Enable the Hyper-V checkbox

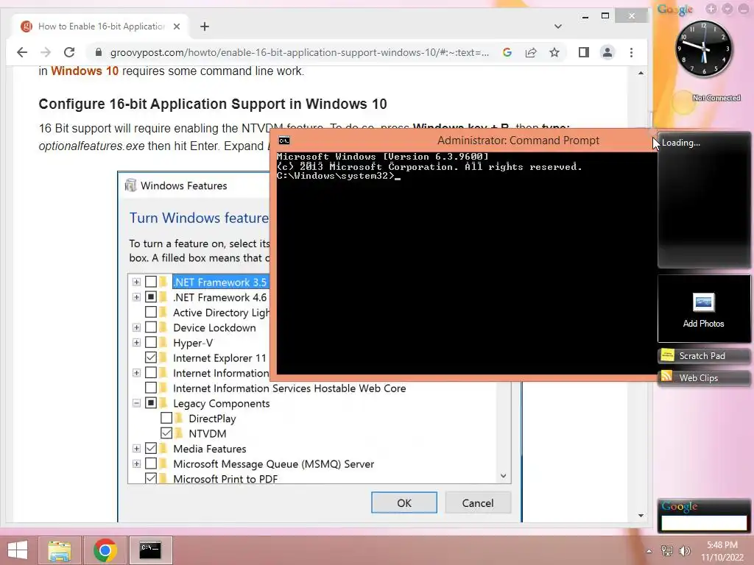point(151,343)
